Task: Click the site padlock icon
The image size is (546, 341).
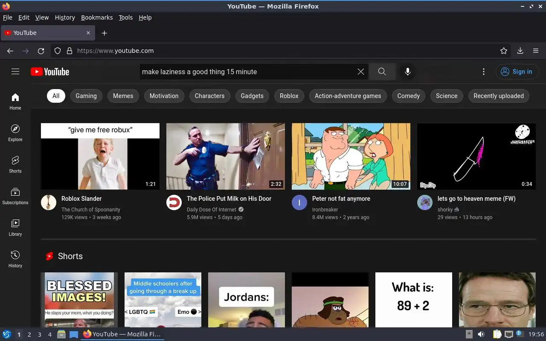Action: [70, 51]
